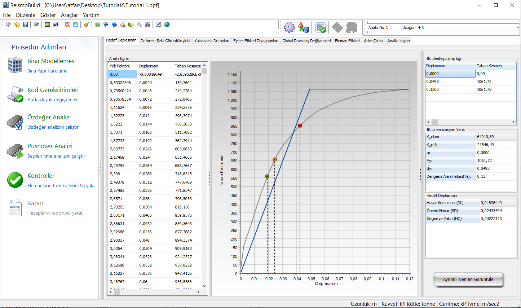Image resolution: width=521 pixels, height=308 pixels.
Task: Click the paintbrush icon in toolbar
Action: (87, 25)
